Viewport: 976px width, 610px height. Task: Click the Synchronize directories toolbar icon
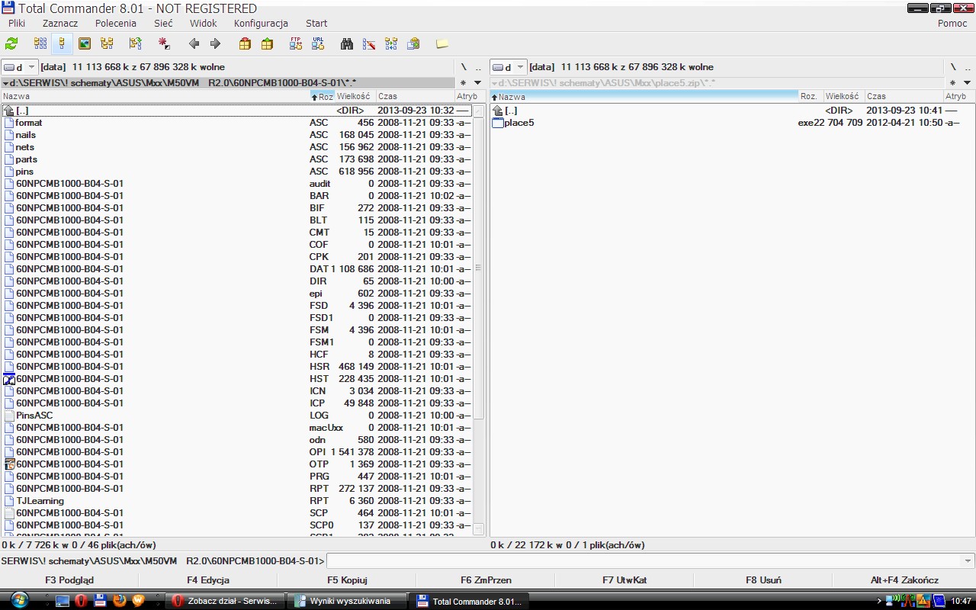[391, 44]
